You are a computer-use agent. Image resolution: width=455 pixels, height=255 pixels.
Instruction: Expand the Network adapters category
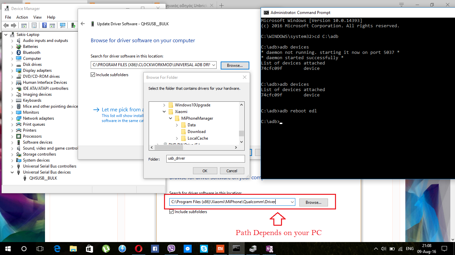[12, 118]
